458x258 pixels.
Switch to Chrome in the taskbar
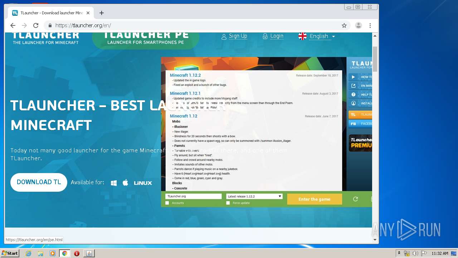click(x=65, y=253)
